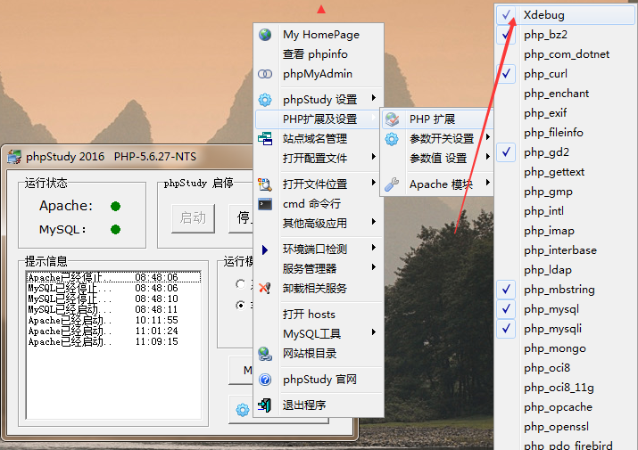Click the cmd terminal icon
The height and width of the screenshot is (450, 638).
[x=265, y=204]
